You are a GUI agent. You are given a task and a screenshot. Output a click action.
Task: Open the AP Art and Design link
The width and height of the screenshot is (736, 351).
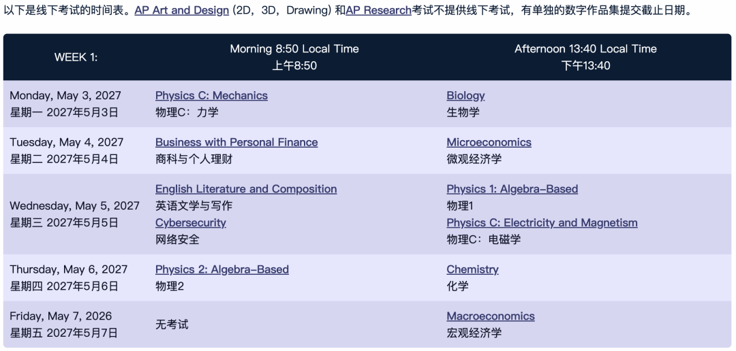click(182, 10)
